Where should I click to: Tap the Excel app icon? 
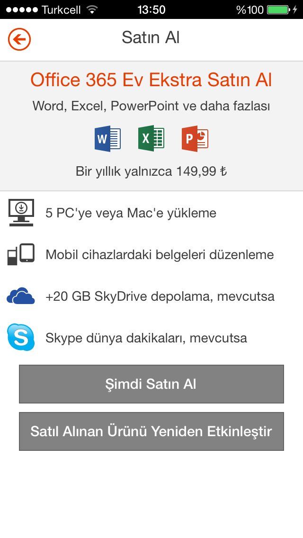(151, 138)
